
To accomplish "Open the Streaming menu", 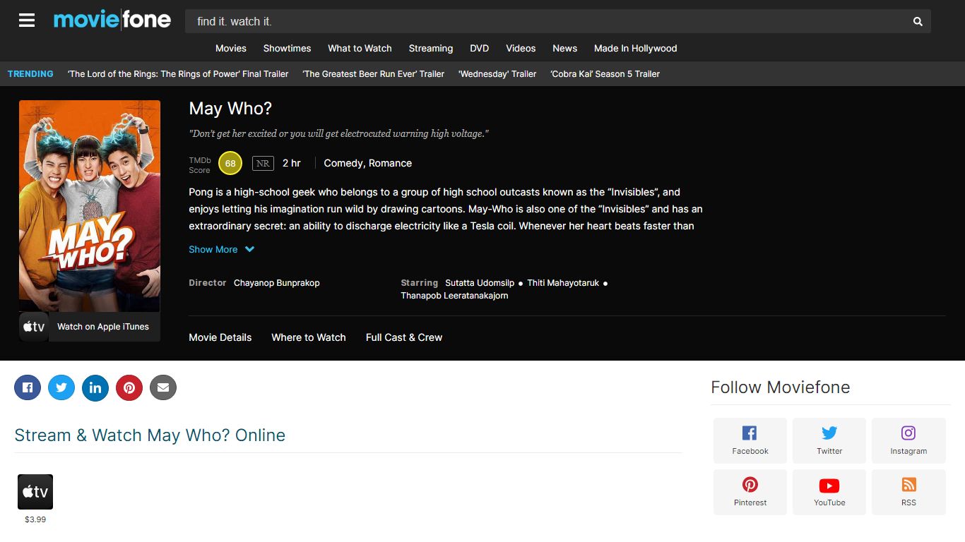I will pyautogui.click(x=431, y=48).
